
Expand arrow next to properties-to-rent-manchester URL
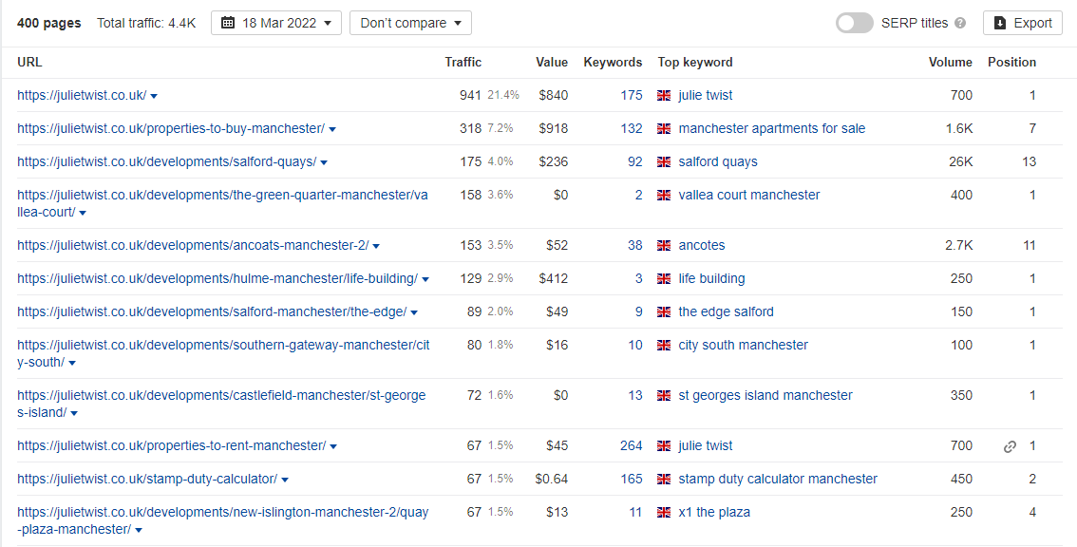click(333, 446)
